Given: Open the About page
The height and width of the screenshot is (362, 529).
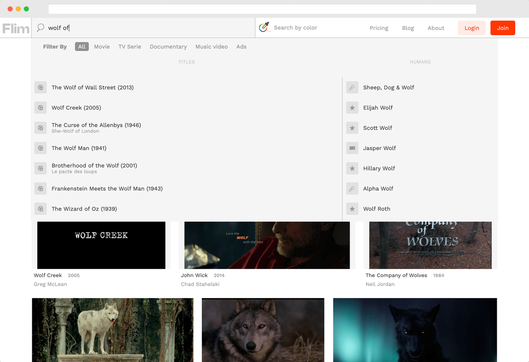Looking at the screenshot, I should (436, 28).
